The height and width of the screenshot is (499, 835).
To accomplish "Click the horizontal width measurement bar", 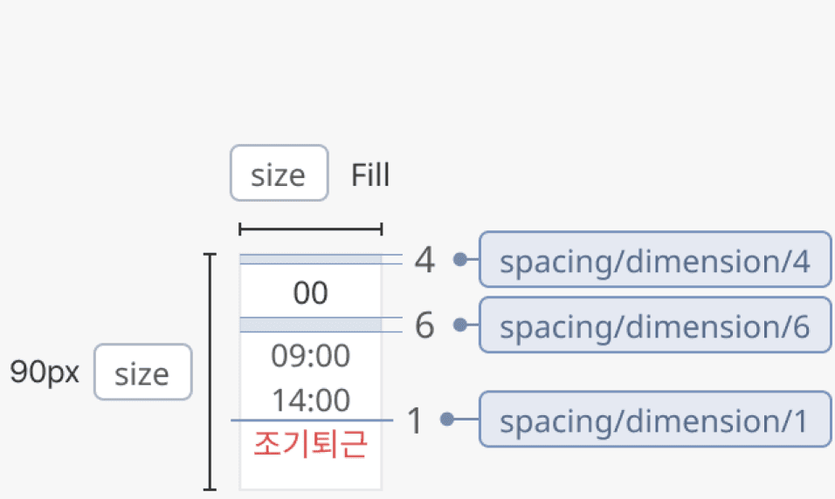I will point(310,229).
